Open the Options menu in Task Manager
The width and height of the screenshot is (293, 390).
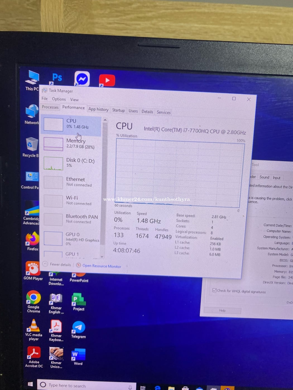point(59,99)
